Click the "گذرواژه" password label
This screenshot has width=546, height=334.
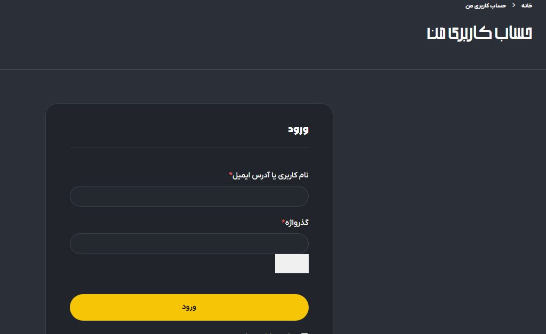click(x=297, y=222)
